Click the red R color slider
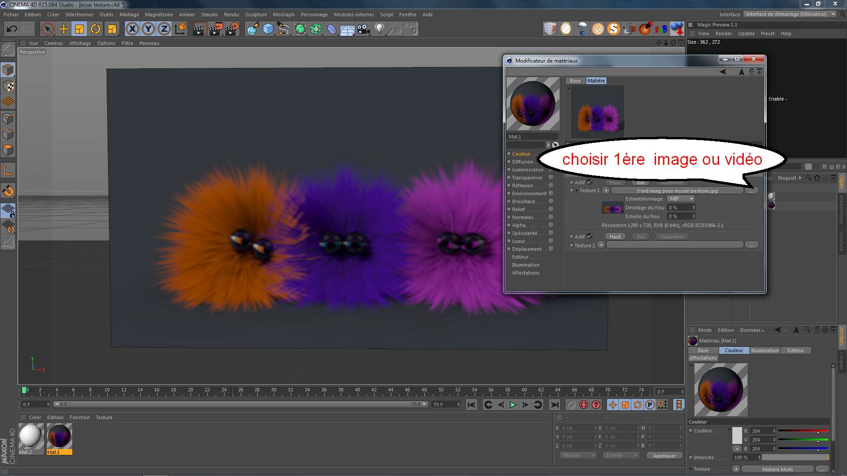The height and width of the screenshot is (476, 847). [803, 431]
